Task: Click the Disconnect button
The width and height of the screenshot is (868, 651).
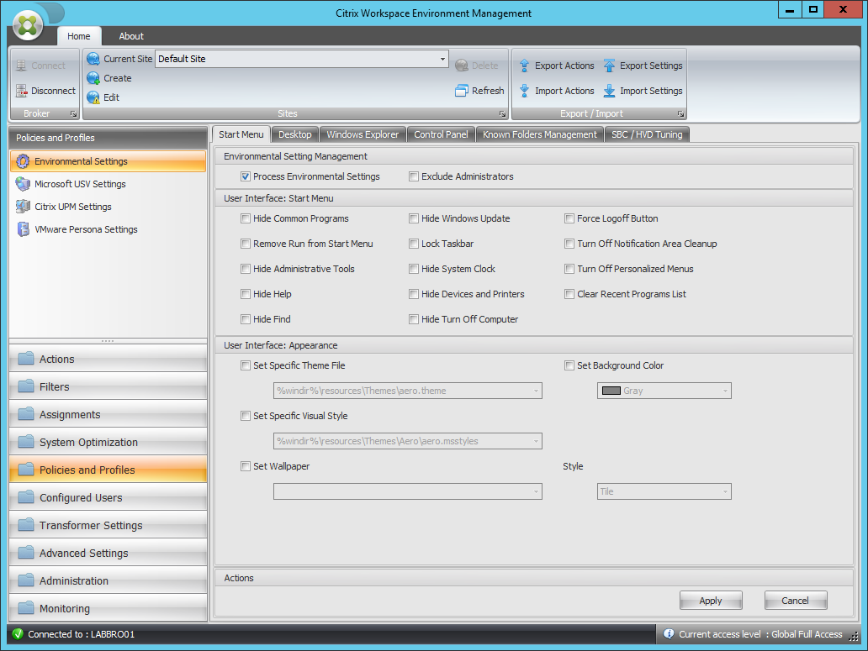Action: tap(44, 91)
